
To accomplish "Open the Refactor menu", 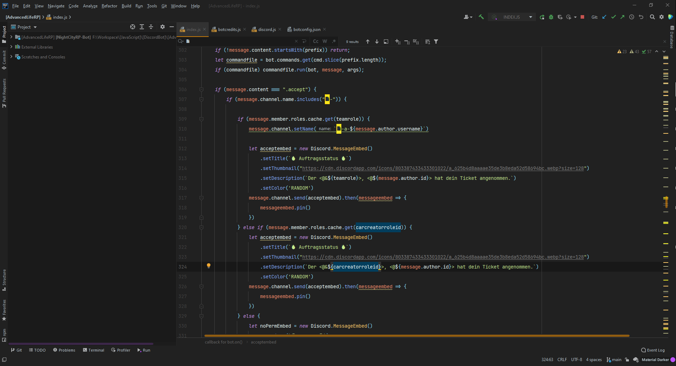I will click(109, 6).
